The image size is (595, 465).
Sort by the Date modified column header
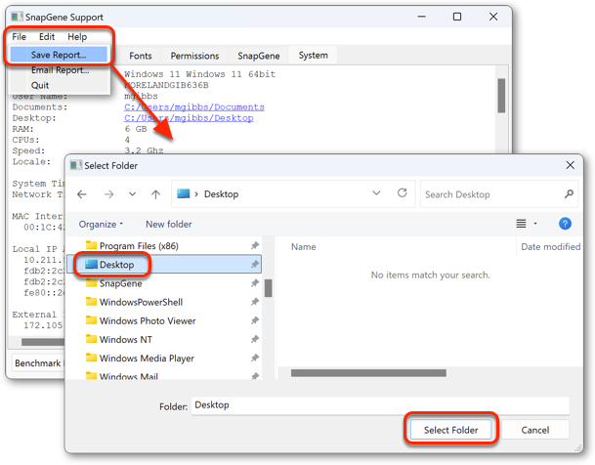(550, 247)
